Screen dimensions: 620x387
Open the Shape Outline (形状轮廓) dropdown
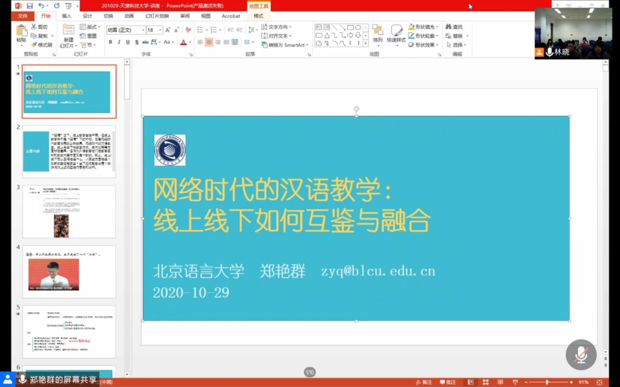pos(423,36)
